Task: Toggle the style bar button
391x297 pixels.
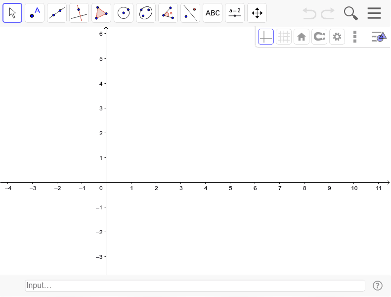Action: (x=379, y=37)
